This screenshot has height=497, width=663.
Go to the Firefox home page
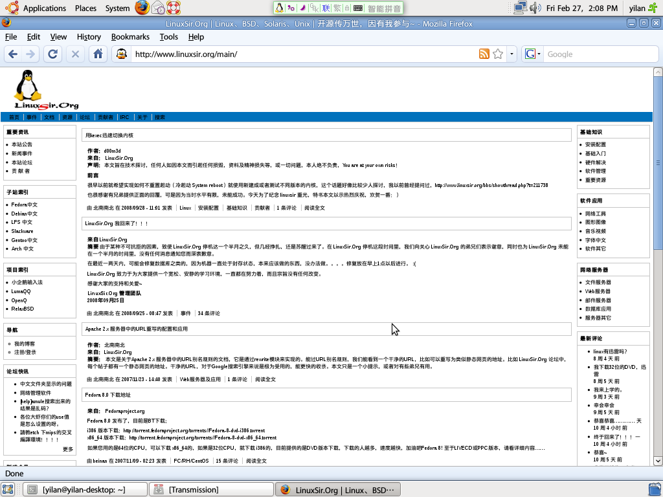coord(98,54)
